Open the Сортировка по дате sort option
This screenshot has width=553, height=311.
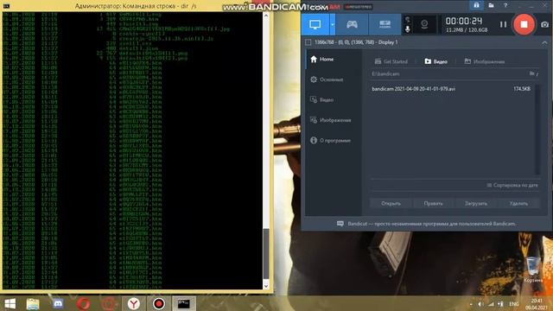512,185
